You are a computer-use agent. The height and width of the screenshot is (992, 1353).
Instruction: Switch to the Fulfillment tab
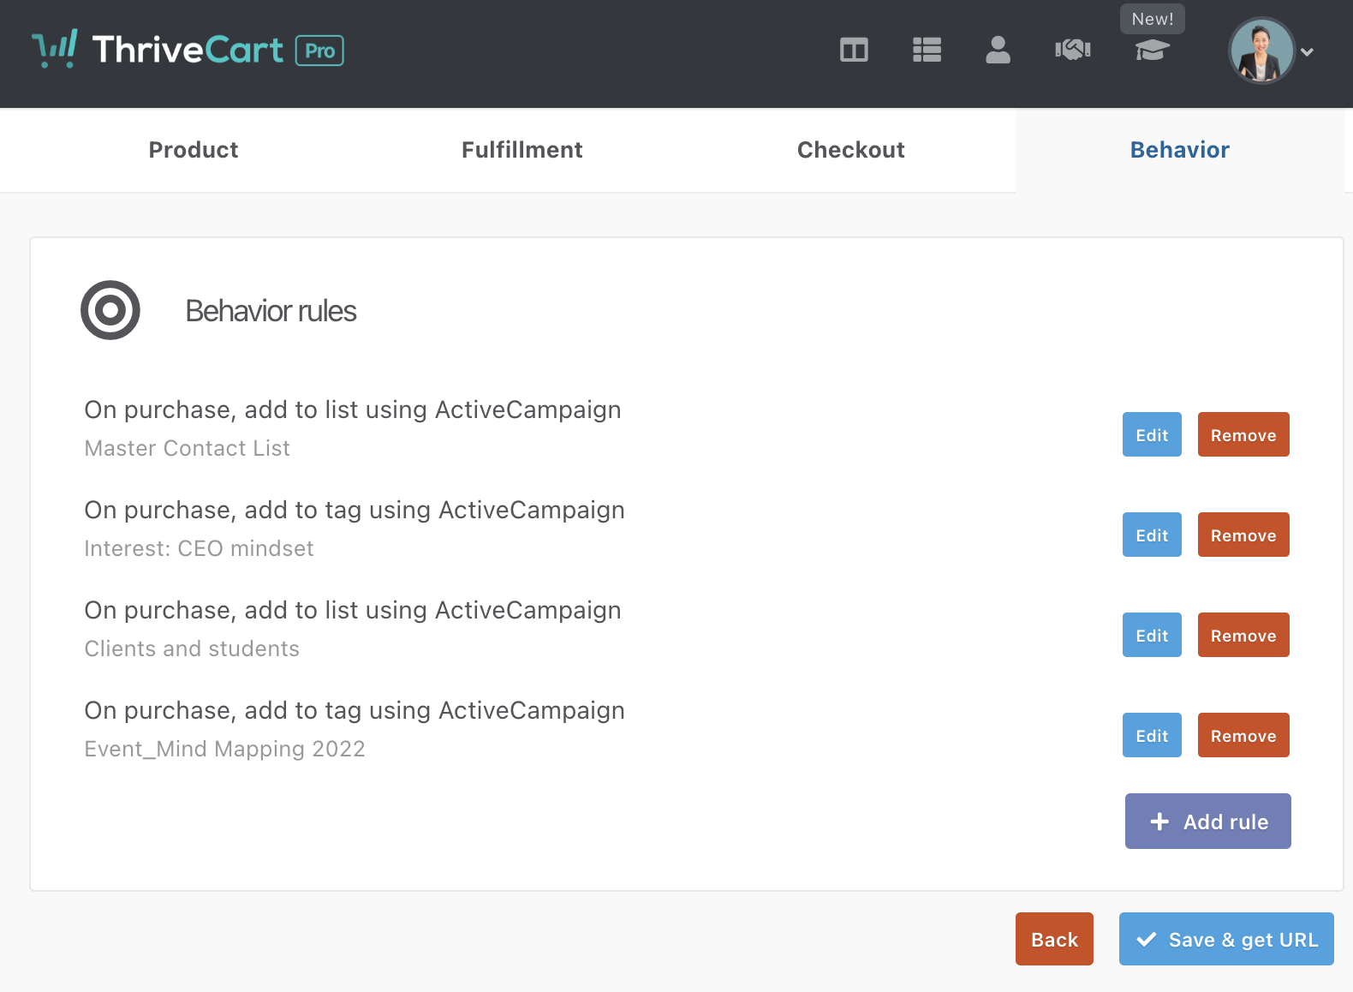click(x=522, y=150)
